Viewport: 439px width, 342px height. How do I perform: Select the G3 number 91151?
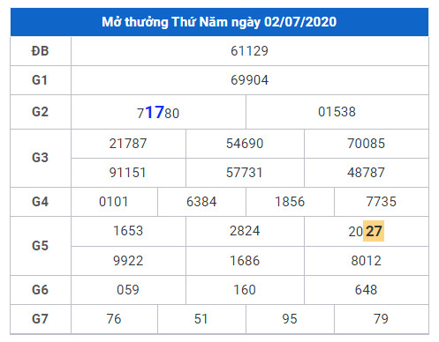point(128,173)
